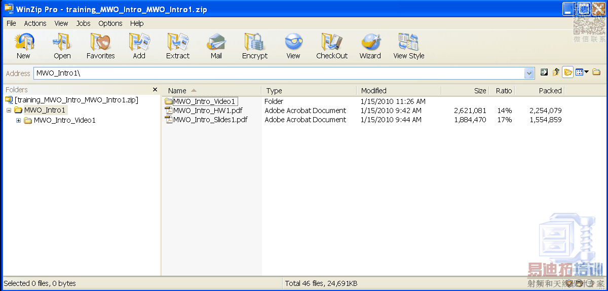Click the WinZip title bar icon
The width and height of the screenshot is (608, 291).
(9, 9)
